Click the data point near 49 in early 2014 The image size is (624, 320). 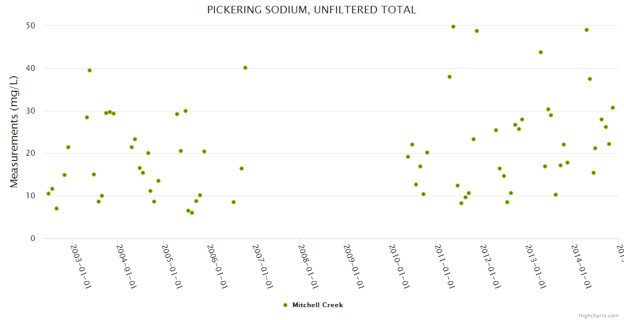tap(587, 30)
